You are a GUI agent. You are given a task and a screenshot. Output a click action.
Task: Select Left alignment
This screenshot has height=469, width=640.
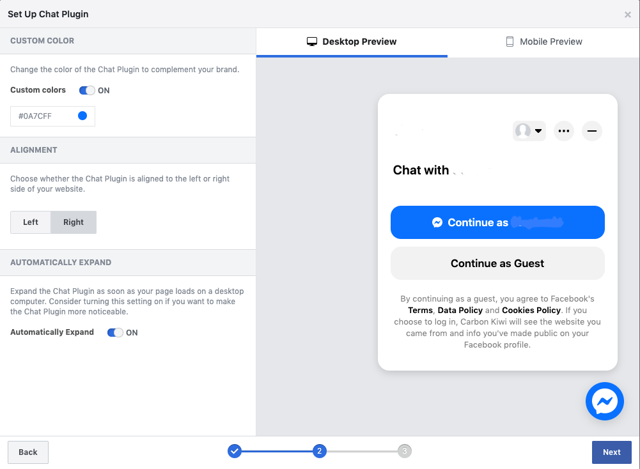31,222
